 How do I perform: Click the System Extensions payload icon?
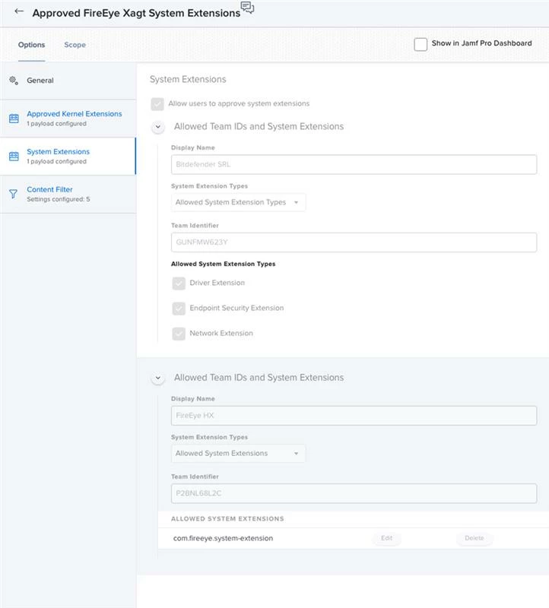click(x=14, y=157)
